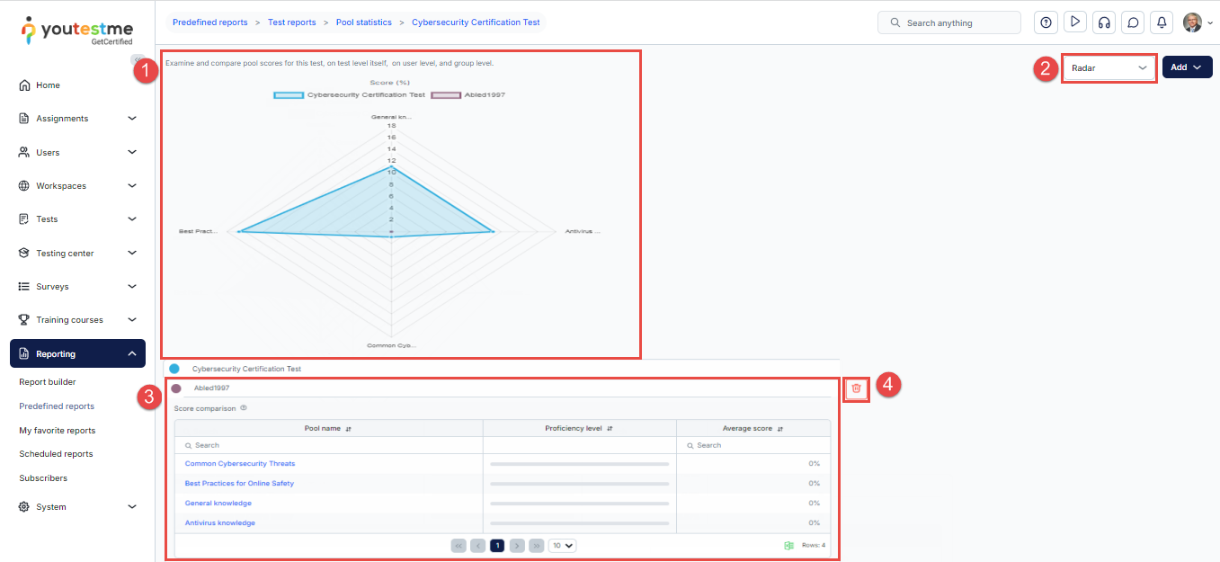The image size is (1220, 562).
Task: Toggle Abled1997 series in chart legend
Action: (468, 94)
